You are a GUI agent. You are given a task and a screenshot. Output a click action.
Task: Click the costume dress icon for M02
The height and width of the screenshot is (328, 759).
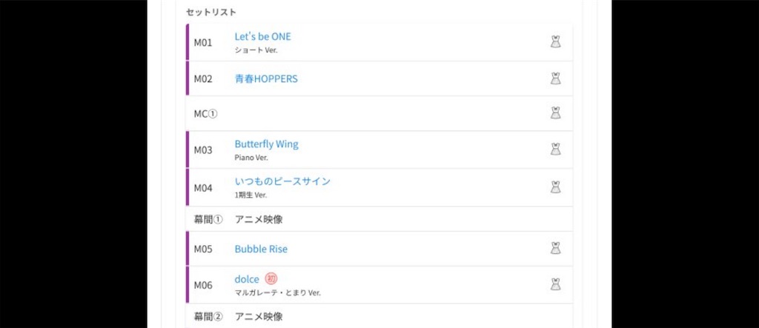(555, 78)
